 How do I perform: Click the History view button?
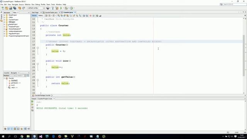[41, 15]
